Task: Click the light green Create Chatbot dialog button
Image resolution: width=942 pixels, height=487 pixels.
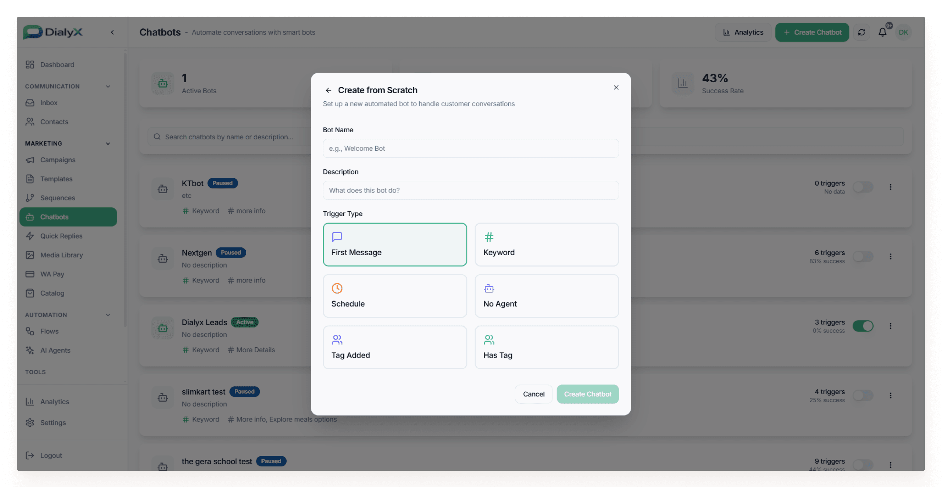Action: click(587, 394)
